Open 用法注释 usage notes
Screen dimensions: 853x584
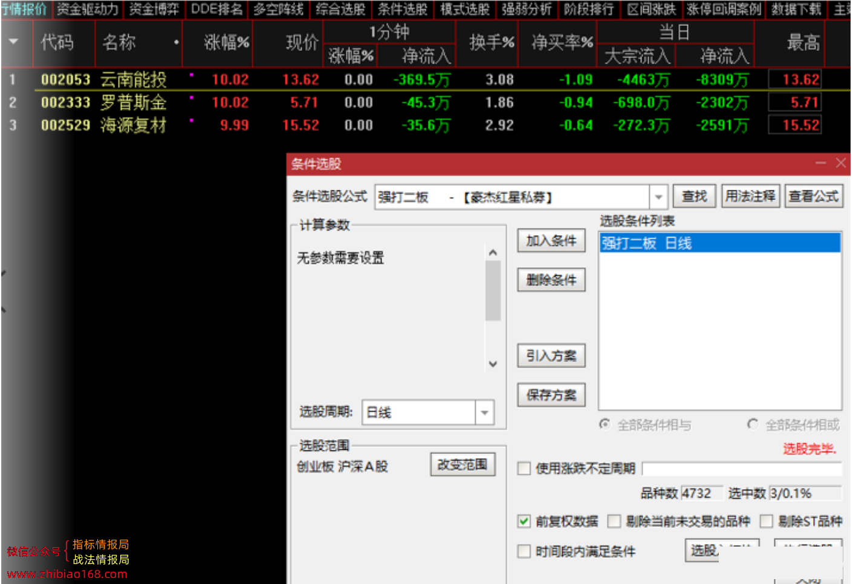pos(750,196)
